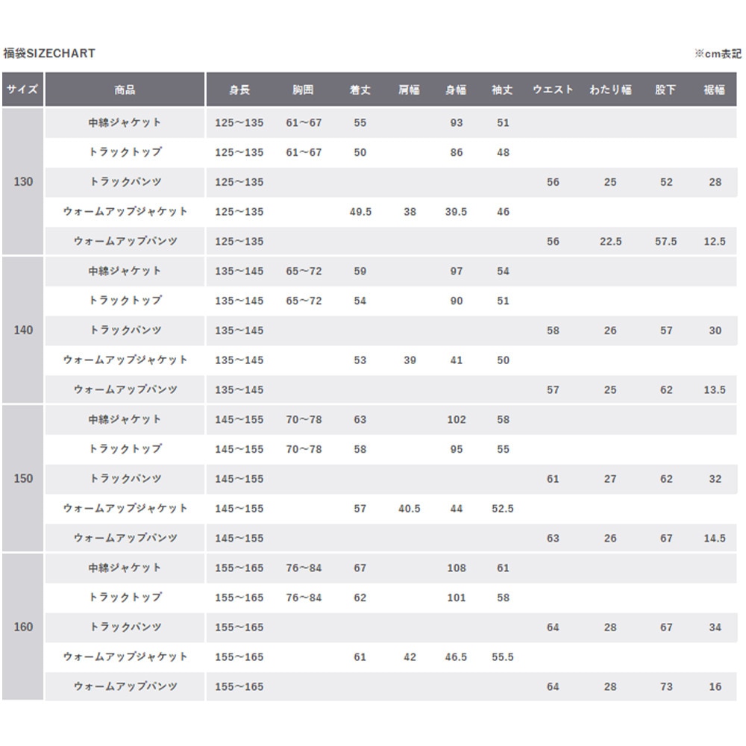Screen dimensions: 746x746
Task: Click the 袖丈 column header
Action: (x=503, y=90)
